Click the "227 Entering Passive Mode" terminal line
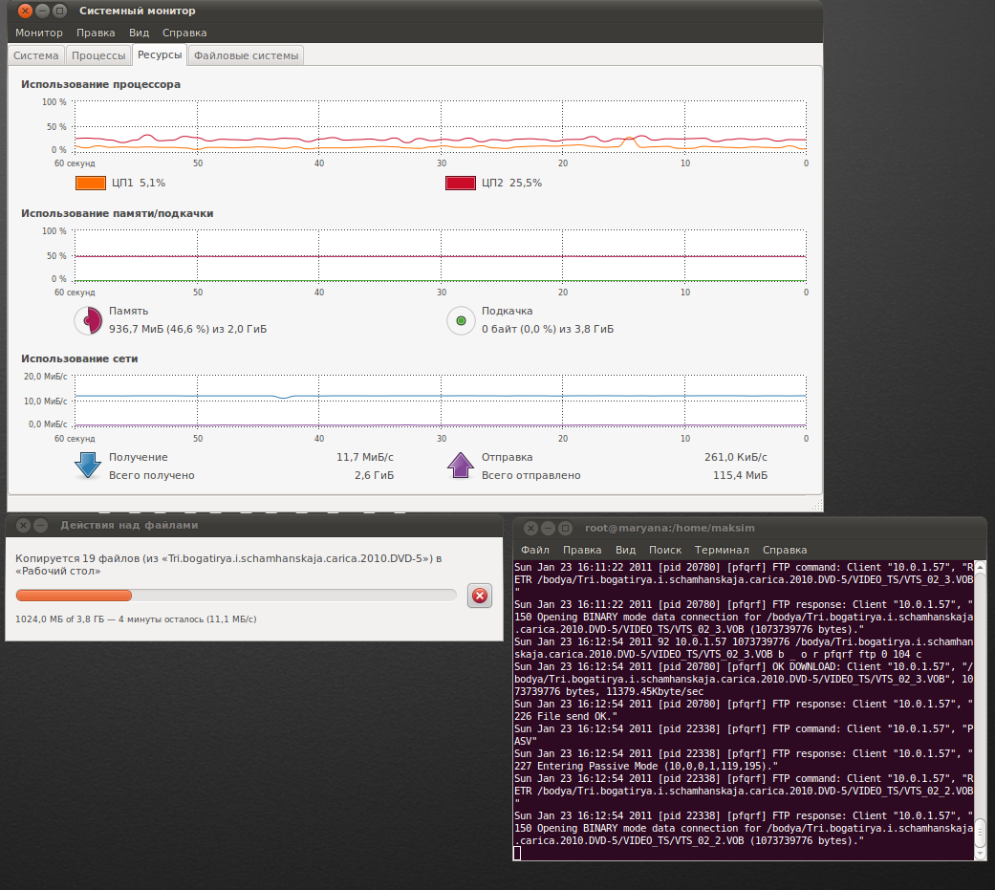 (x=646, y=767)
